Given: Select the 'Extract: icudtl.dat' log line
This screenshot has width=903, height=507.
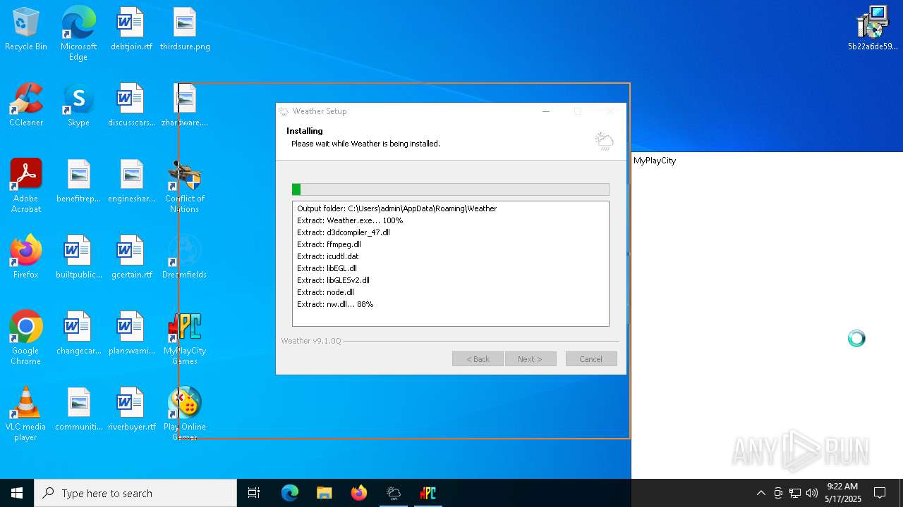Looking at the screenshot, I should (328, 256).
